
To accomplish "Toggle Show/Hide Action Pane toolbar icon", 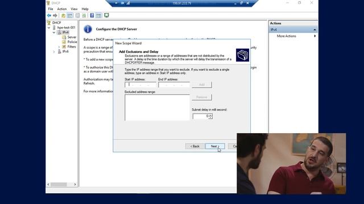I will click(98, 15).
